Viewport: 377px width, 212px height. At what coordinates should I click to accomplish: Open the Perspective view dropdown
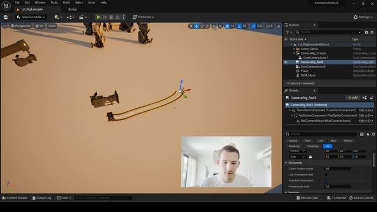click(x=21, y=26)
